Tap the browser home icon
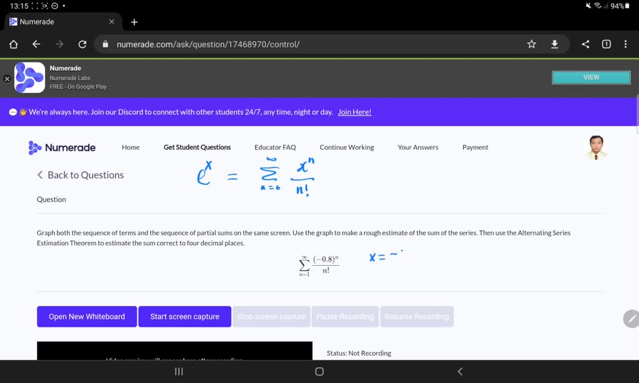The height and width of the screenshot is (383, 639). click(14, 44)
